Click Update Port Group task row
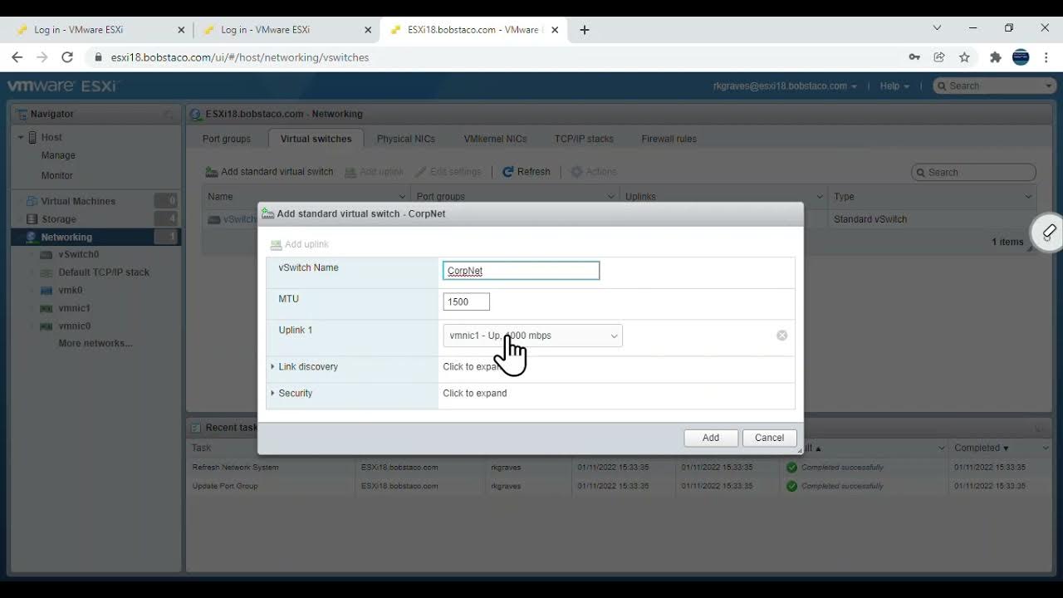The image size is (1063, 598). (619, 486)
